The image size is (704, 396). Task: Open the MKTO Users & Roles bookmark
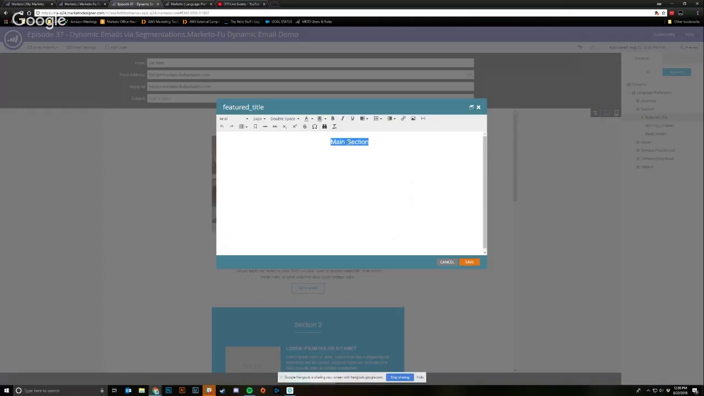(314, 21)
